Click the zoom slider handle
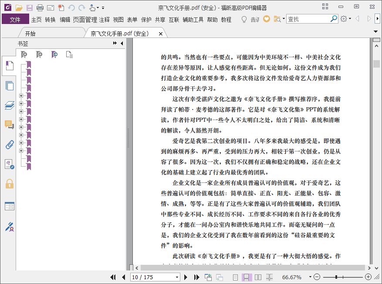The image size is (382, 284). click(336, 277)
